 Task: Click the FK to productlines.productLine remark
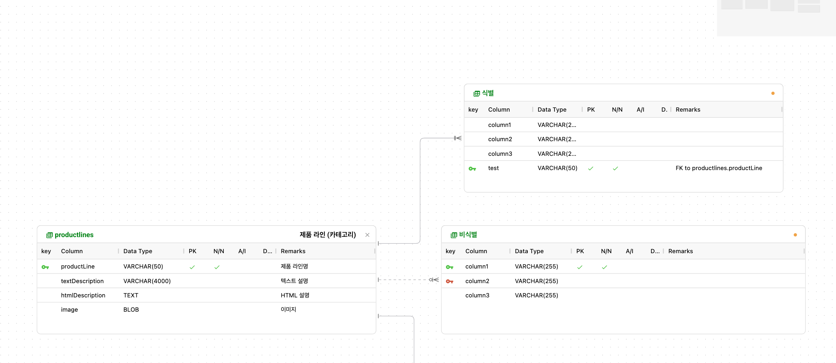[718, 168]
